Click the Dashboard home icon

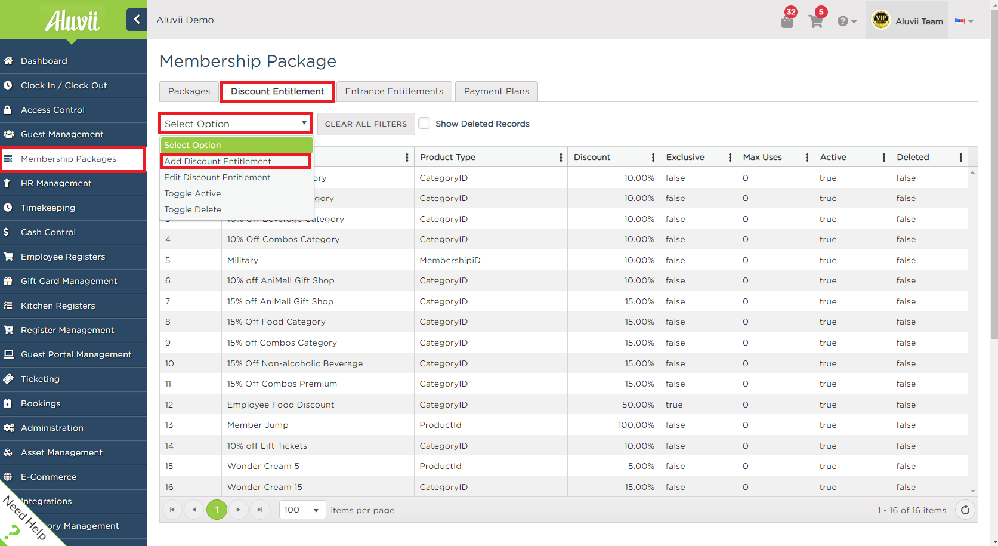point(8,61)
